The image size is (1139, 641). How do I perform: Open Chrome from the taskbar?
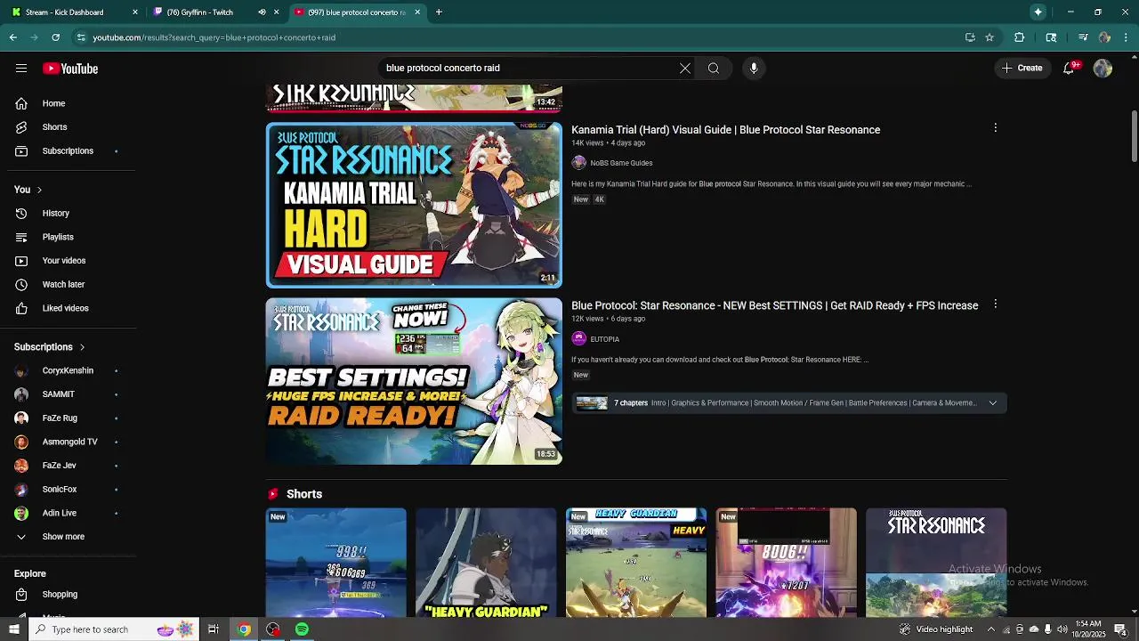click(x=243, y=629)
